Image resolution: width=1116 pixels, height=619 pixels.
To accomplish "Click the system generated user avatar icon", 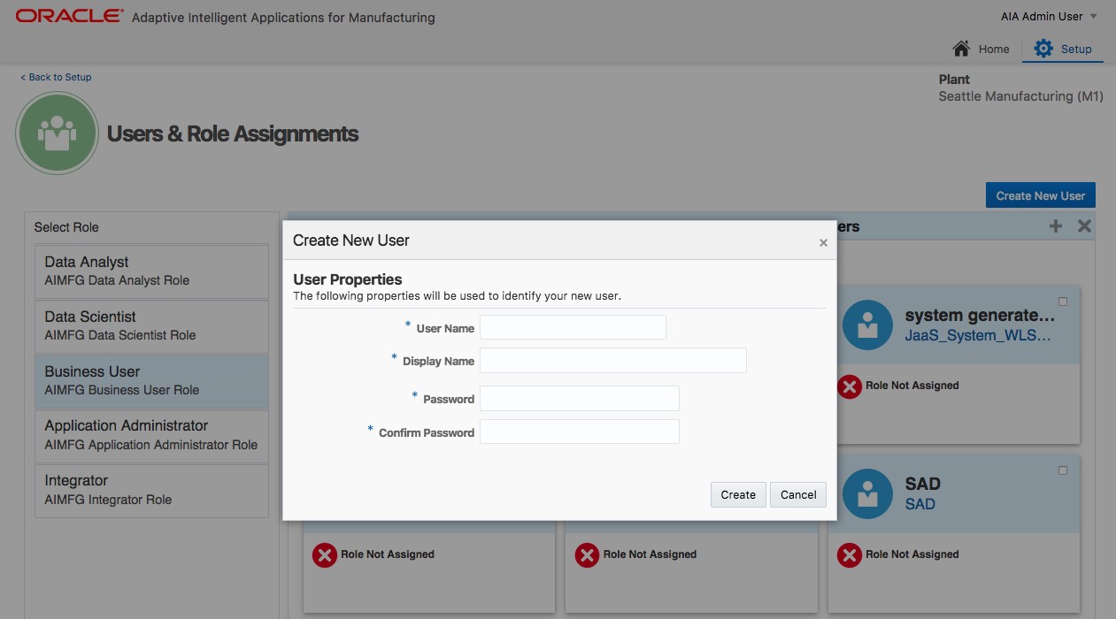I will click(867, 325).
